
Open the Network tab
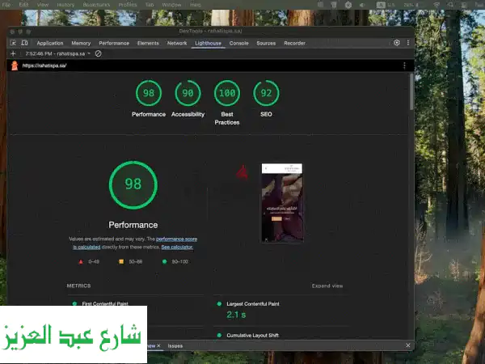tap(177, 43)
